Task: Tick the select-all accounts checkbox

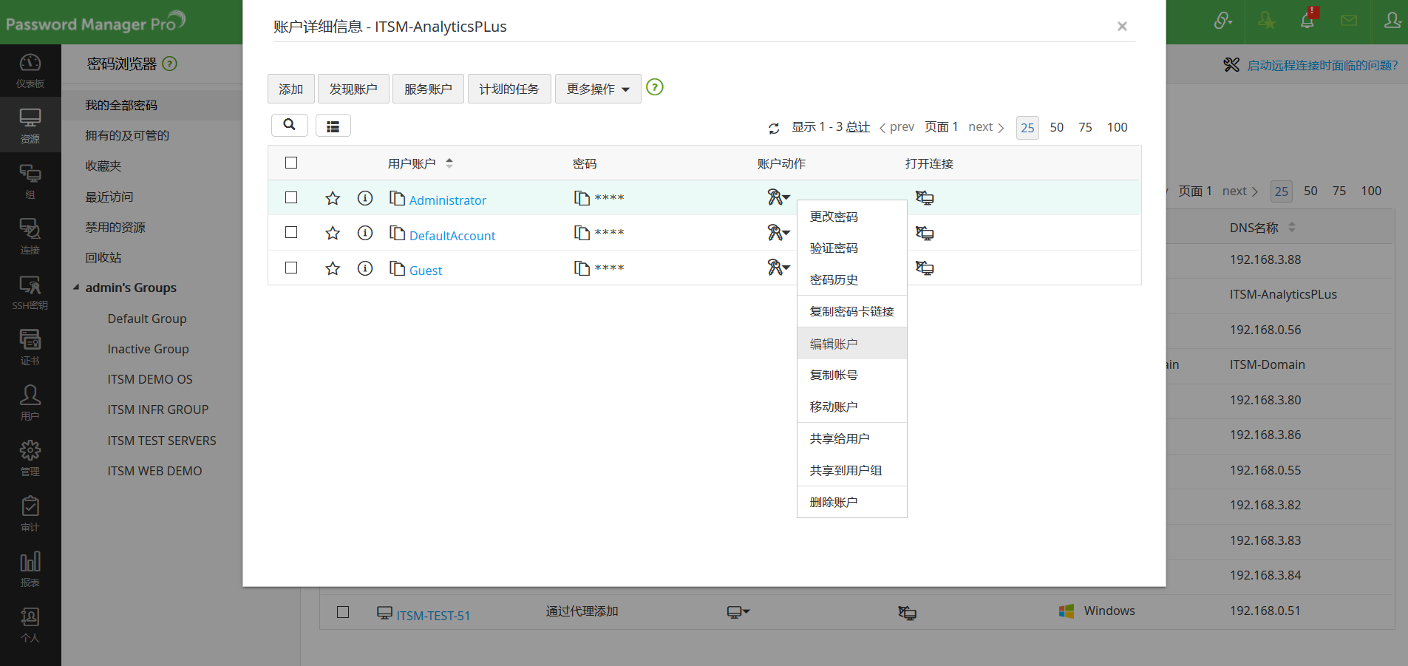Action: point(291,163)
